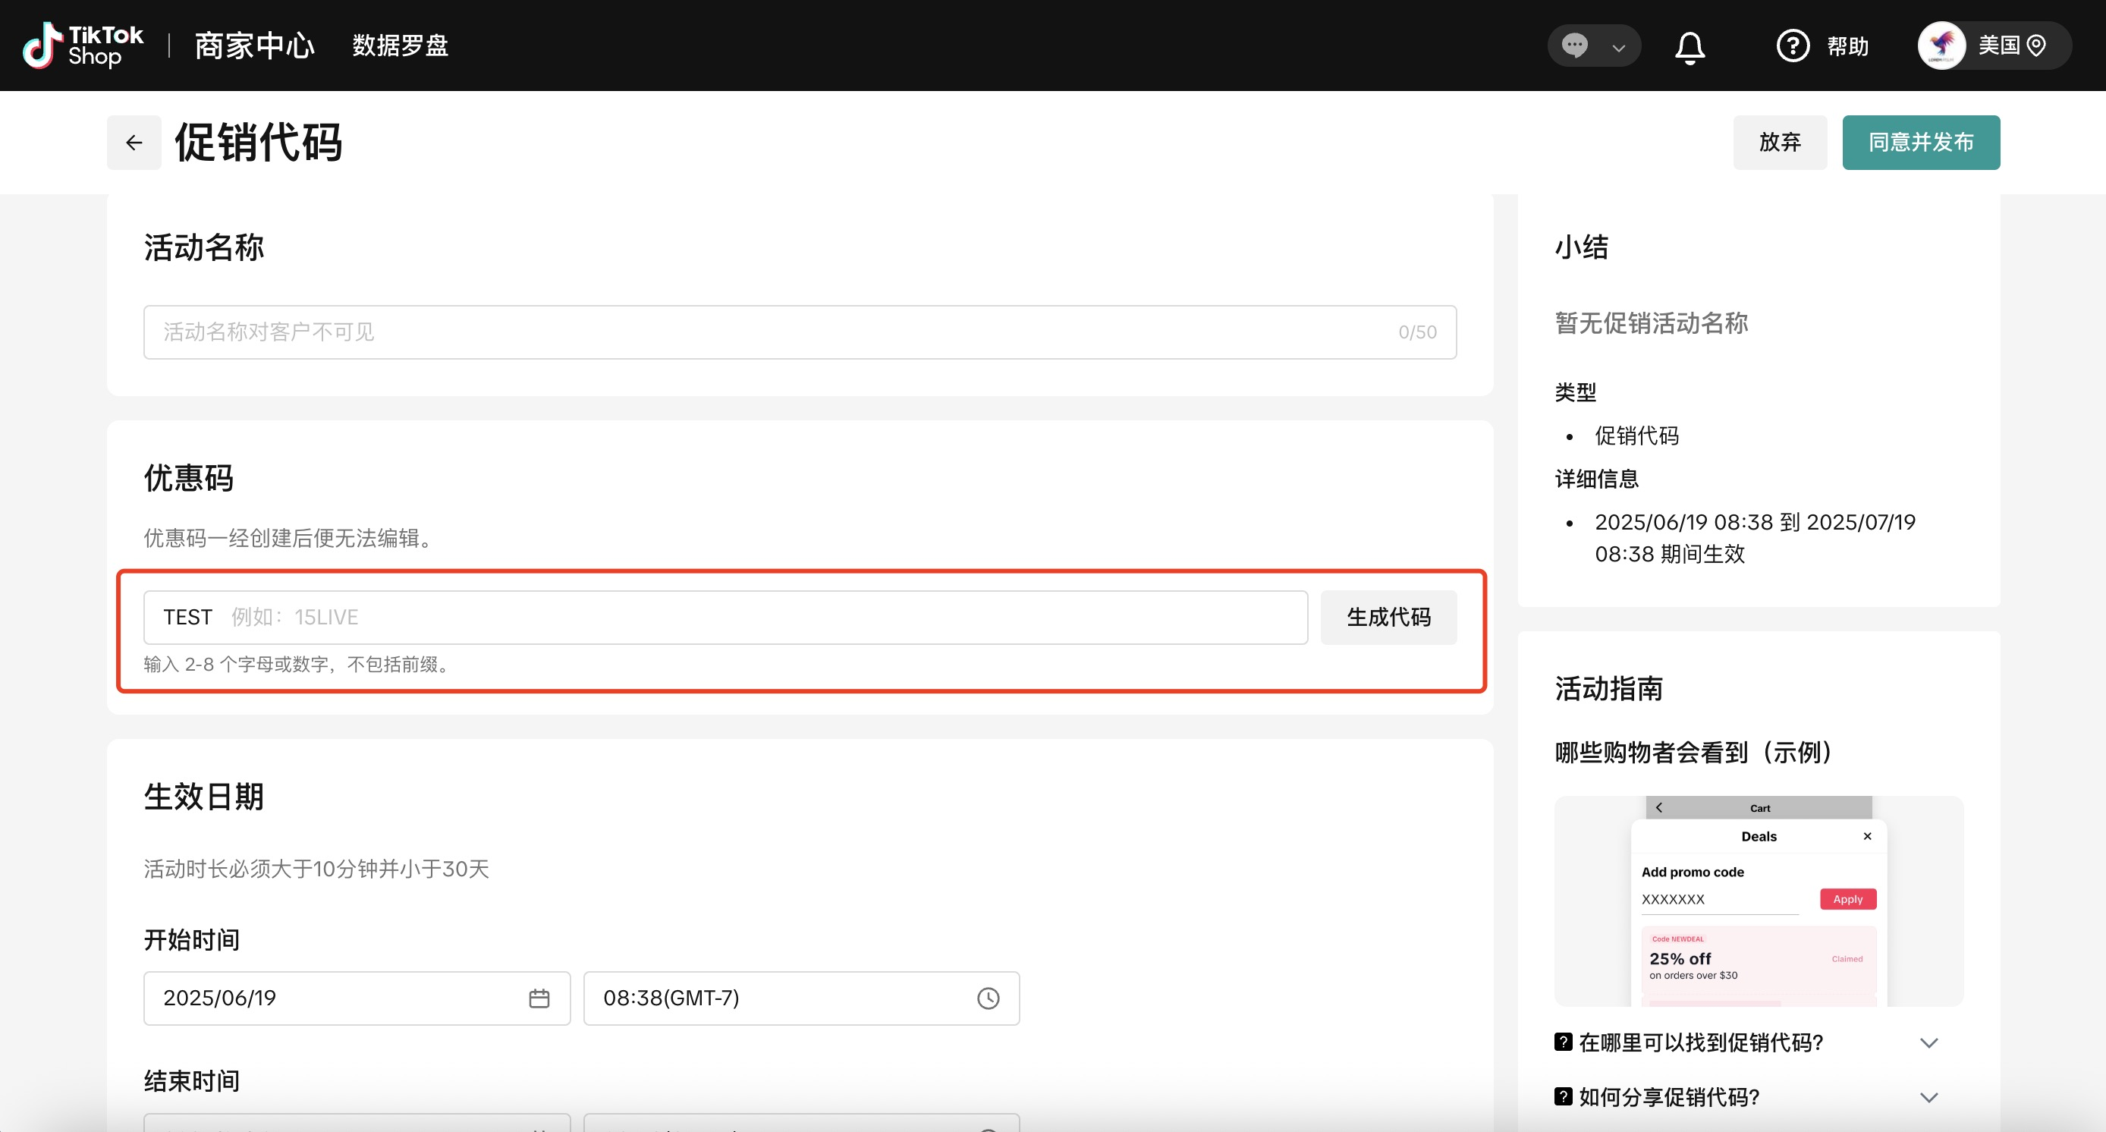Open the chat message bubble icon

tap(1575, 45)
